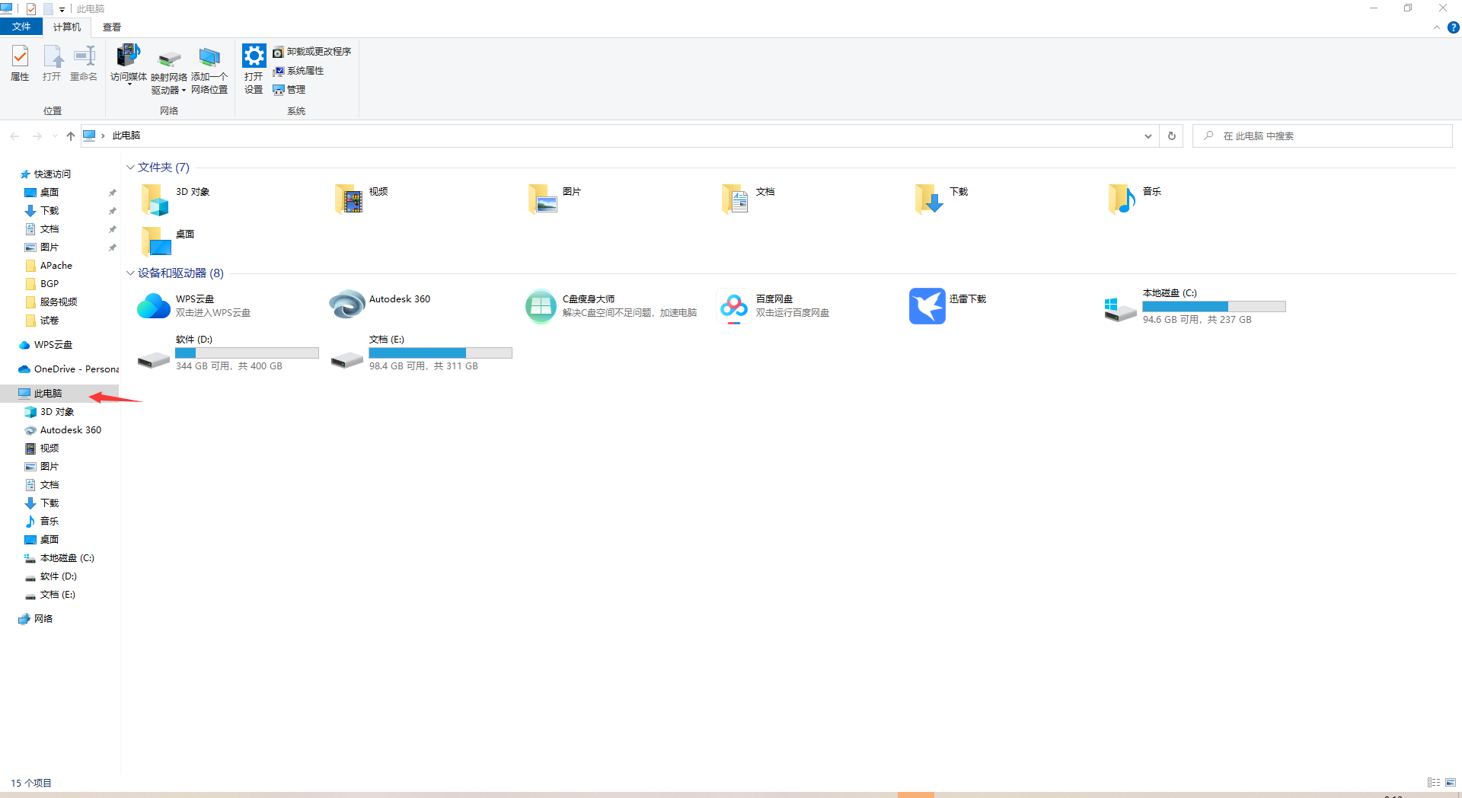This screenshot has height=798, width=1462.
Task: Select the 下载 folder in main pane
Action: click(942, 199)
